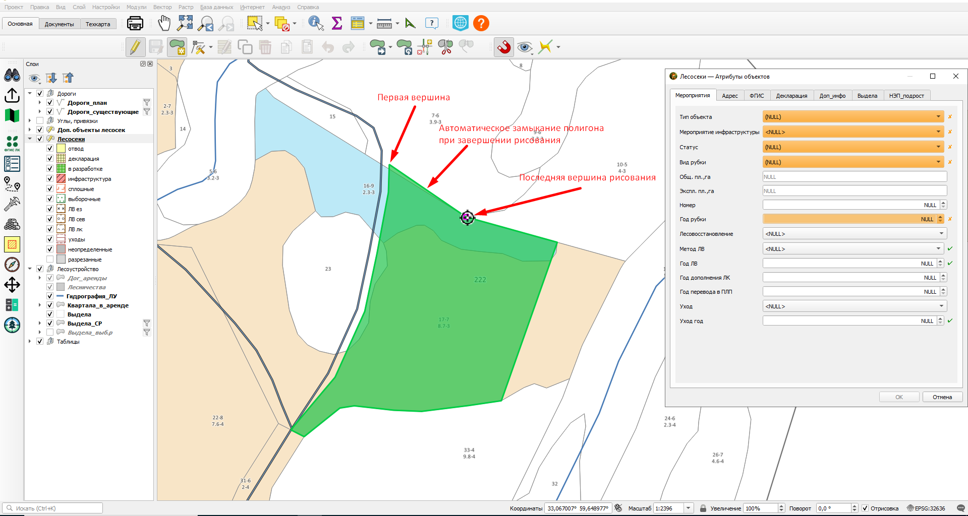
Task: Click the scissors split features tool
Action: (x=445, y=47)
